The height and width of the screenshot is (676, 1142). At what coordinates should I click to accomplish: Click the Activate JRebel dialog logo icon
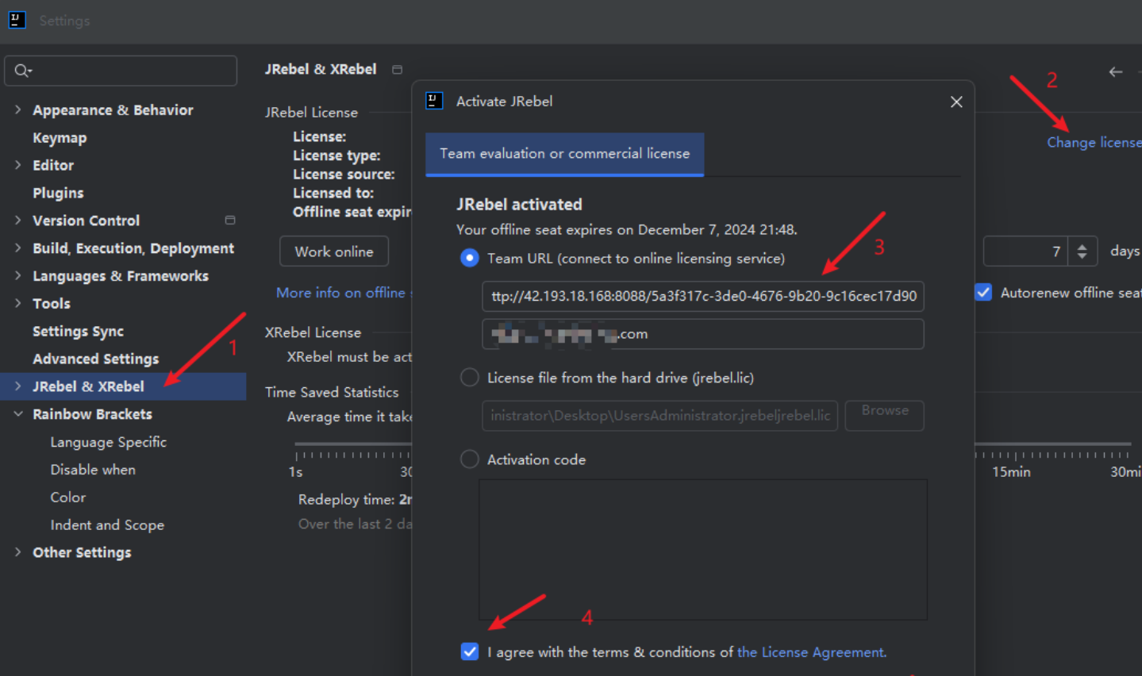coord(434,101)
